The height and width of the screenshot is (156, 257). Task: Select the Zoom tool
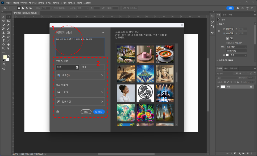tap(3, 48)
